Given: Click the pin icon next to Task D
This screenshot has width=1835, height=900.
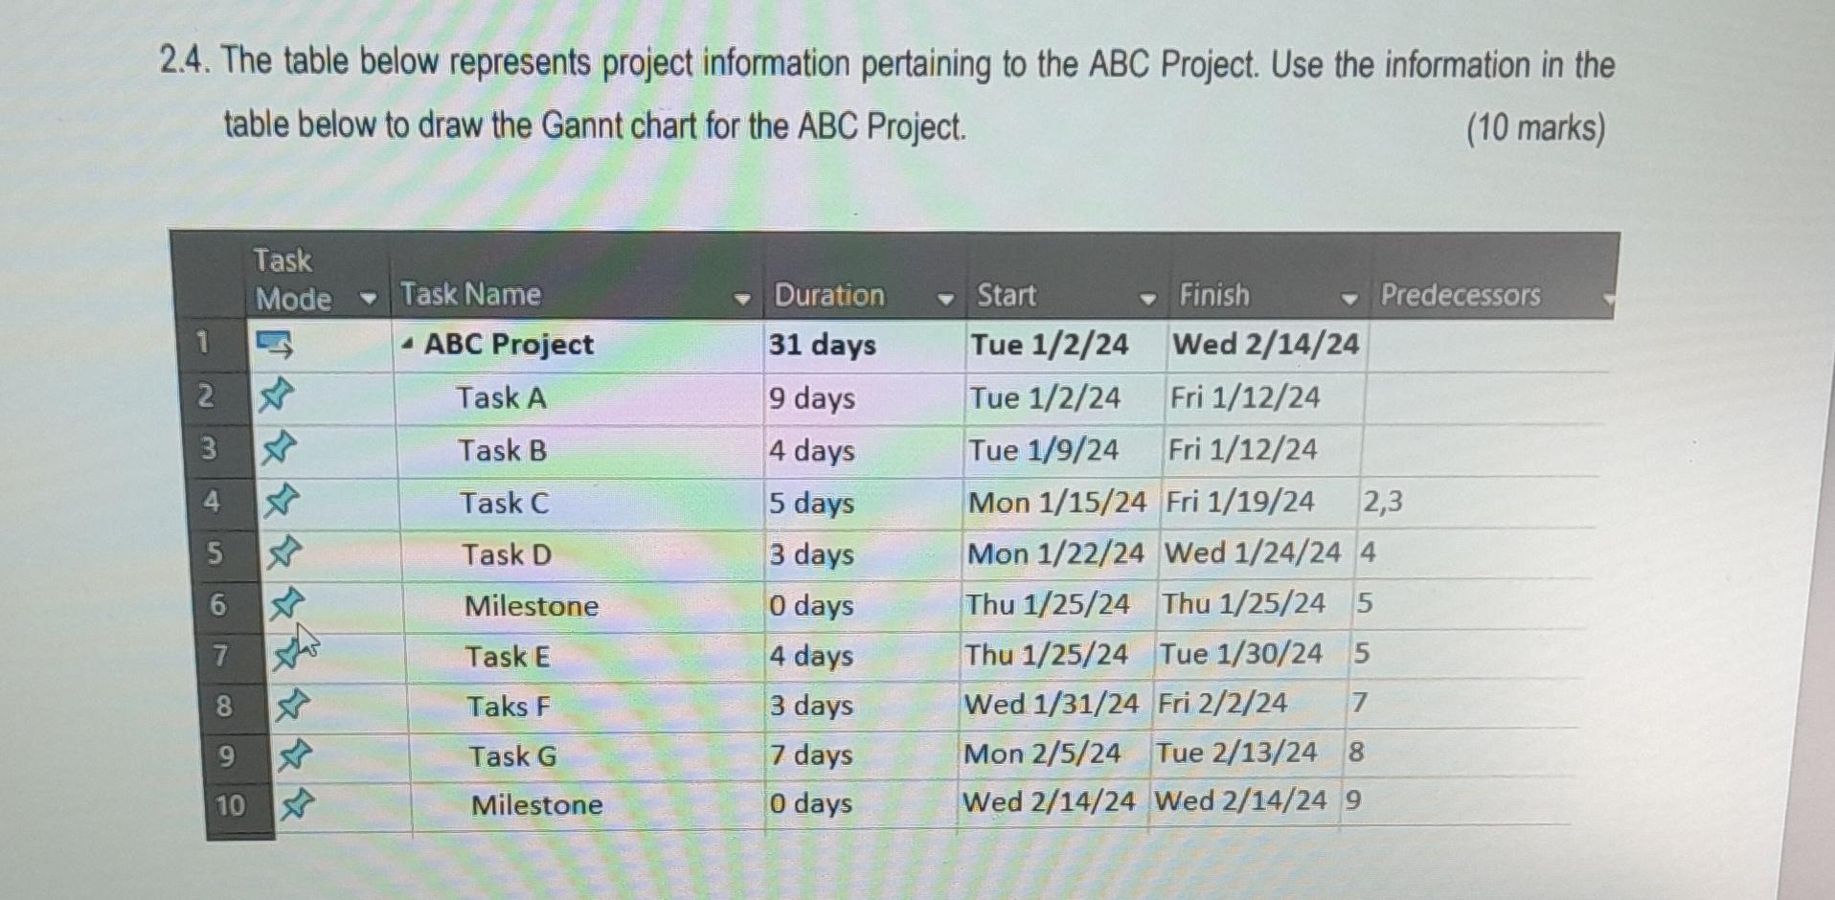Looking at the screenshot, I should click(x=285, y=551).
